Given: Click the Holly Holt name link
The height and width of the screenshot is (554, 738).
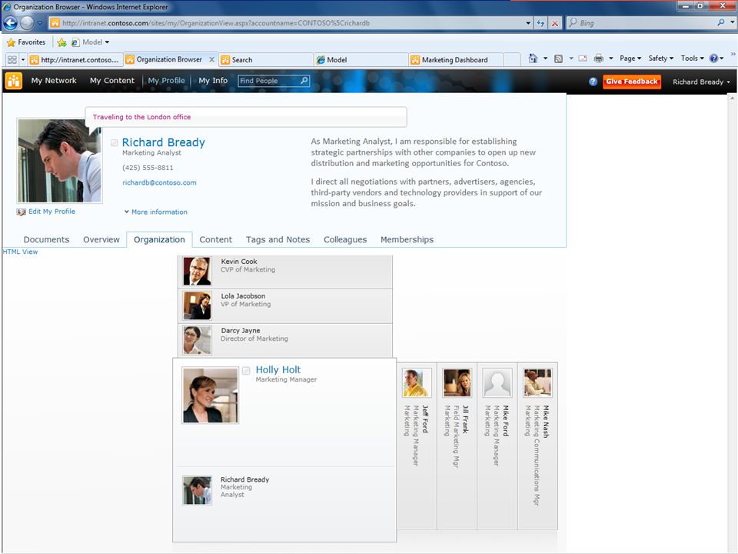Looking at the screenshot, I should (x=278, y=370).
